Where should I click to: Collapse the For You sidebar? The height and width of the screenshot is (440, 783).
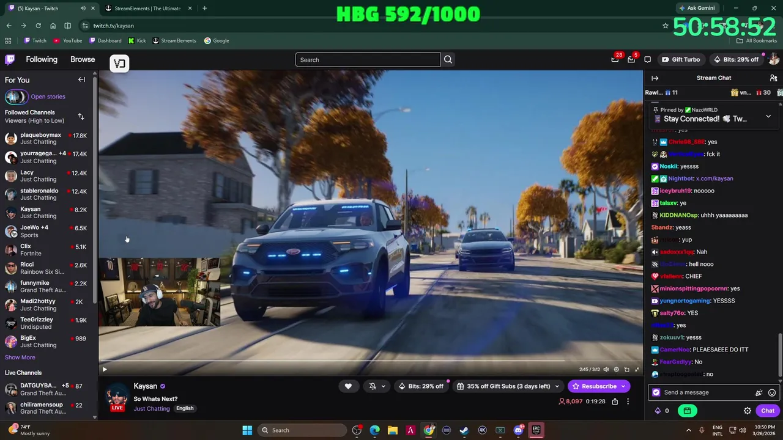point(81,79)
